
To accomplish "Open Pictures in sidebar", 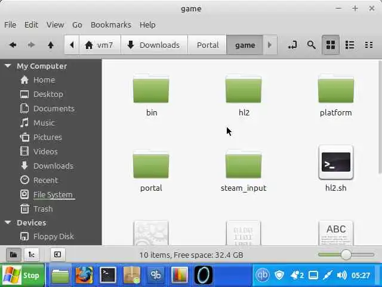I will [x=48, y=137].
